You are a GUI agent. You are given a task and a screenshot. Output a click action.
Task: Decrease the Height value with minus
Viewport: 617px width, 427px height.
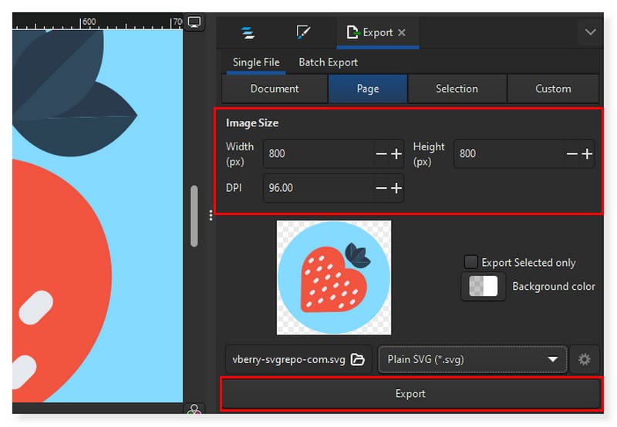tap(571, 153)
